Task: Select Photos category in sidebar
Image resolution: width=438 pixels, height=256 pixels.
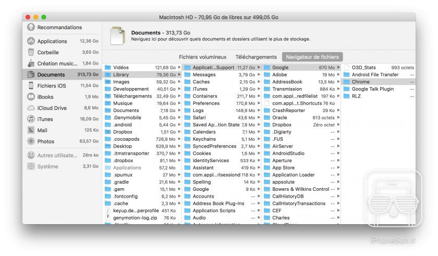Action: click(x=62, y=141)
